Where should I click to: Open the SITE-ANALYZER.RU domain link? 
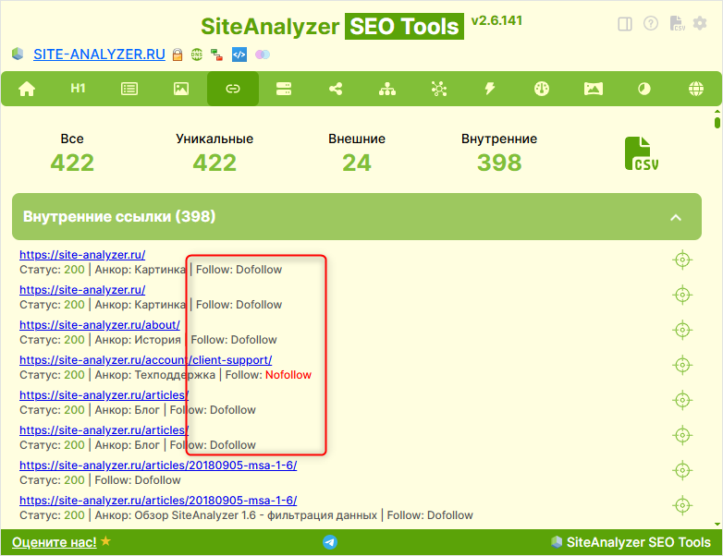coord(99,54)
